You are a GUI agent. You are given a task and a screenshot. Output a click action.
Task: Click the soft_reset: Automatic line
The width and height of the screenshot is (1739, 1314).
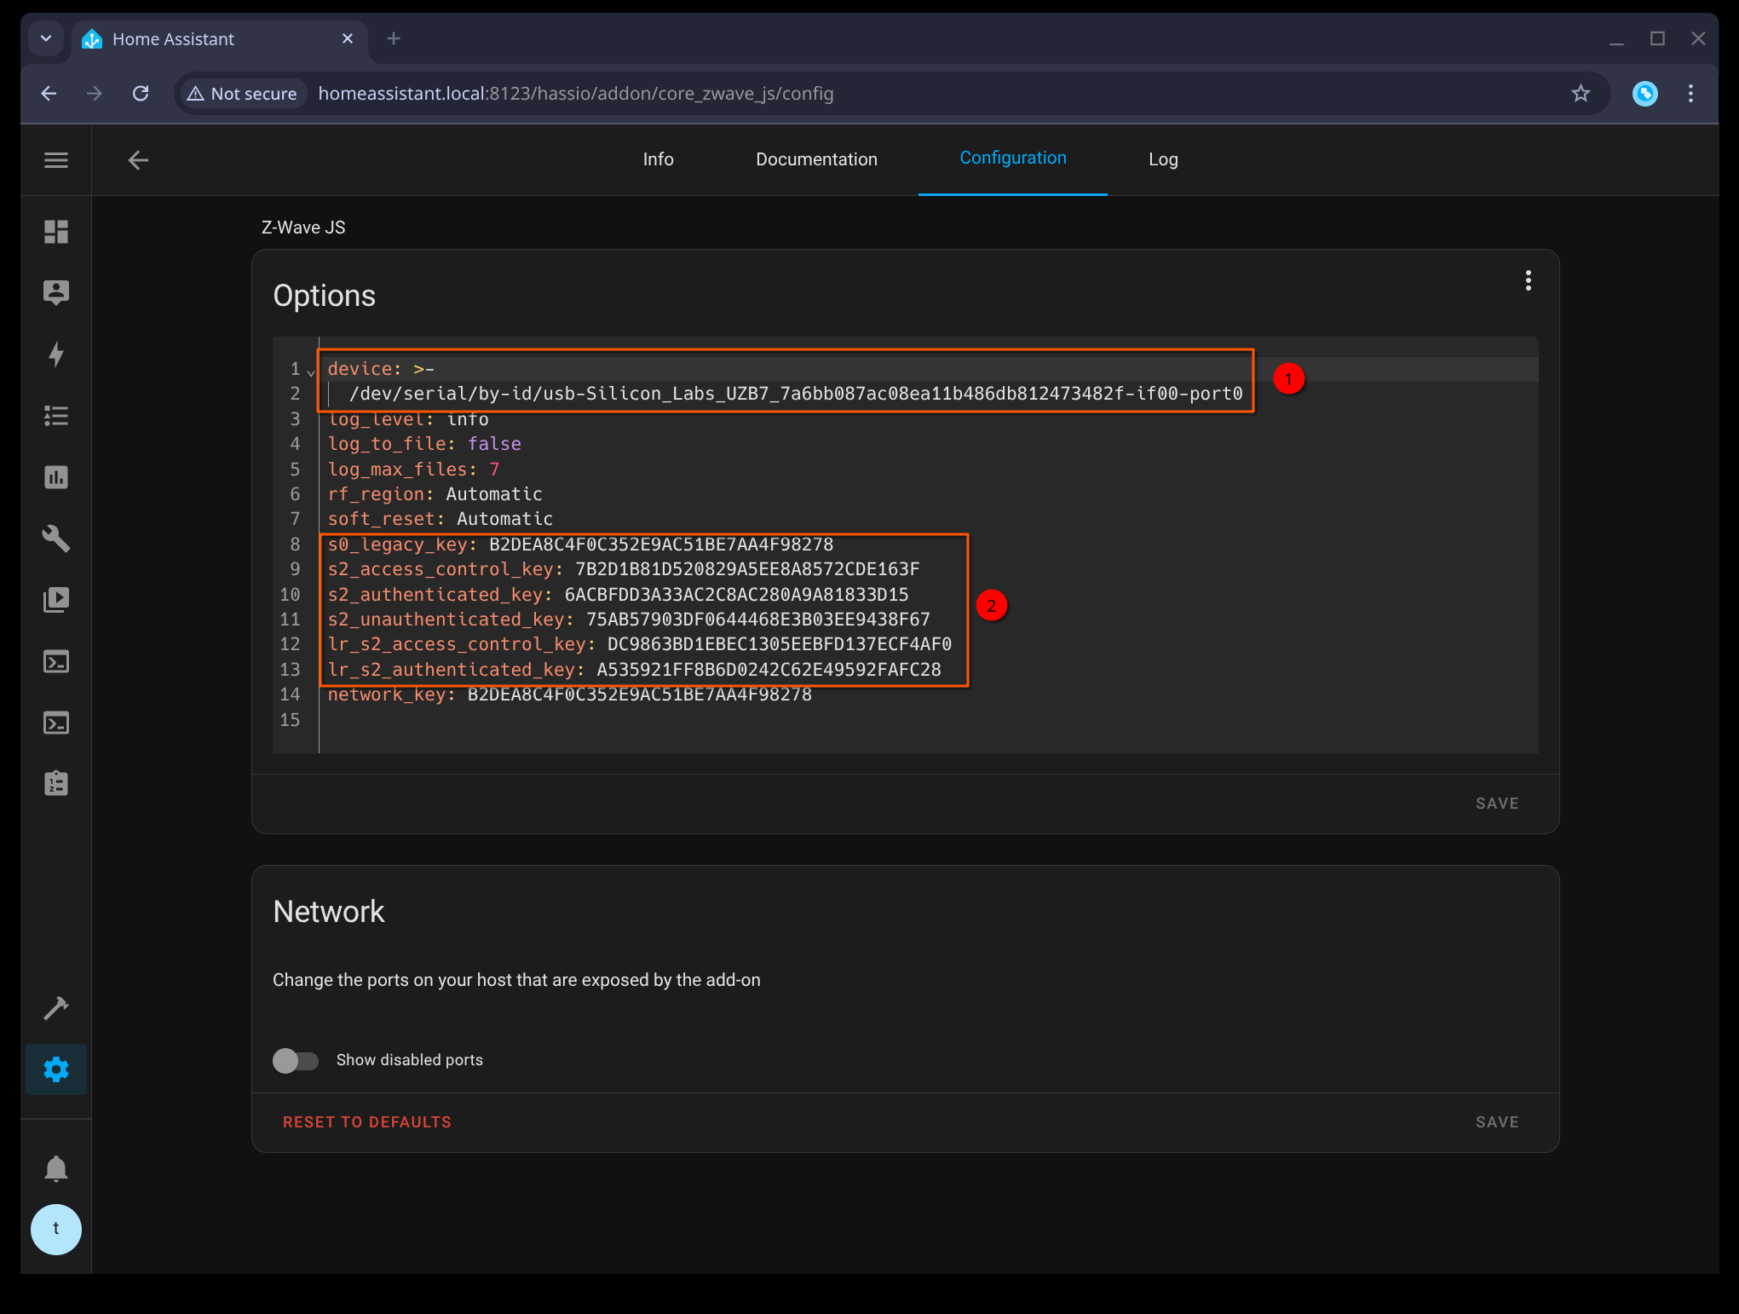[441, 519]
